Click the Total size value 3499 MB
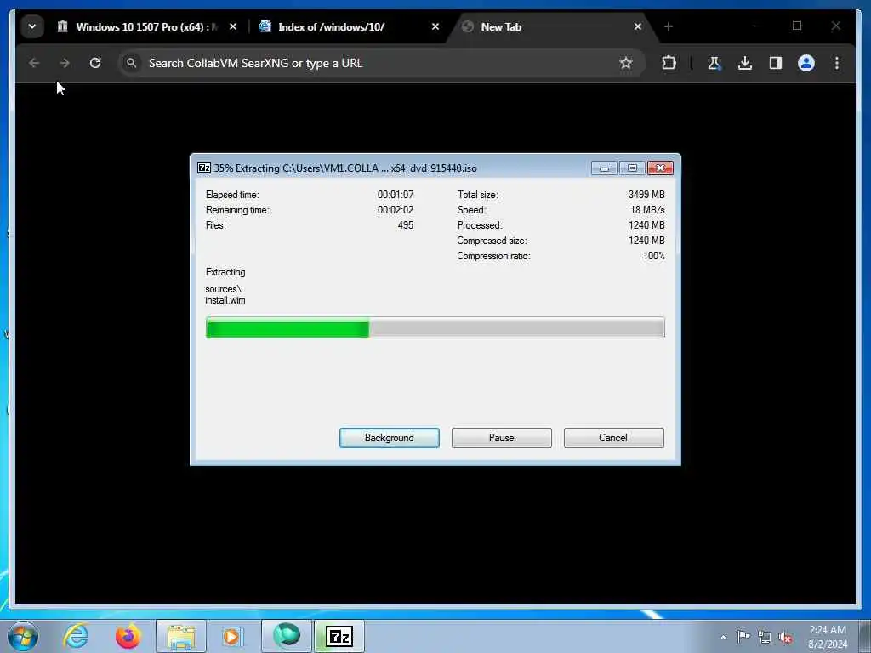 click(x=646, y=195)
